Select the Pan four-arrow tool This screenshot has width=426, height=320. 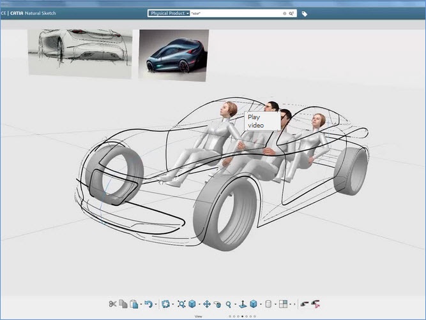coord(207,304)
